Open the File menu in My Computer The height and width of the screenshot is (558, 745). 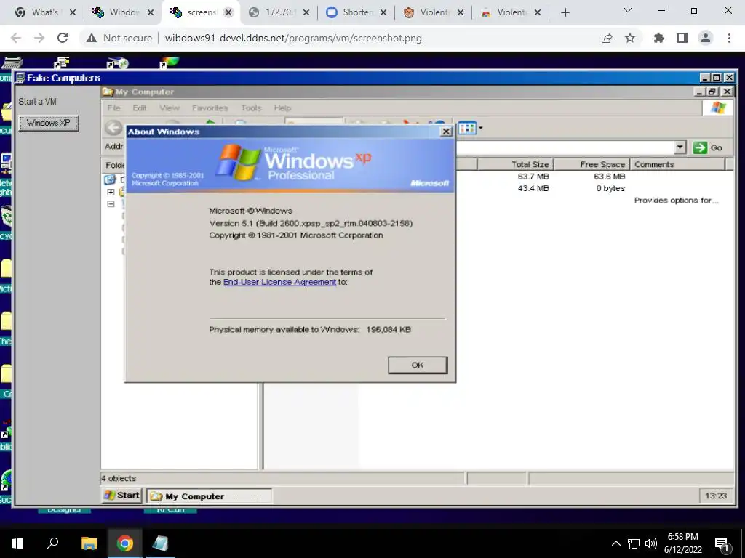[113, 108]
